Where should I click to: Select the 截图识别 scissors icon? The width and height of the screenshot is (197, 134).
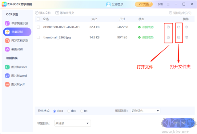coord(7,49)
